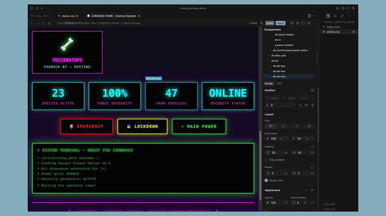Select the grid flow icon under Layout
Viewport: 386px width, 216px height.
(309, 126)
